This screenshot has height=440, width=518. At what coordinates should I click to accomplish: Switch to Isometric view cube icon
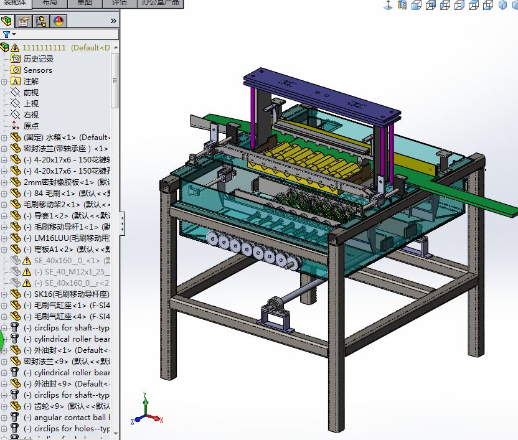click(x=502, y=5)
